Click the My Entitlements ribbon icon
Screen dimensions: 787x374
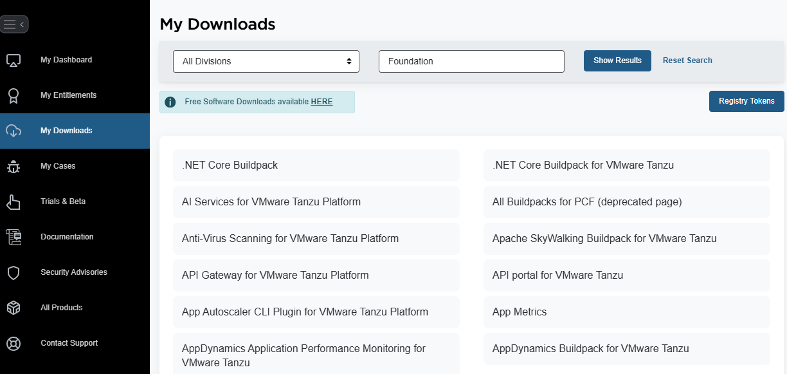click(14, 96)
